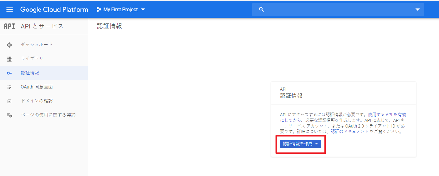439x176 pixels.
Task: Select ライブラリ in the sidebar
Action: coord(32,58)
